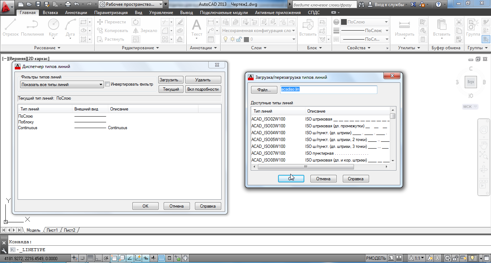
Task: Click horizontal scrollbar in available linetypes list
Action: [x=306, y=167]
